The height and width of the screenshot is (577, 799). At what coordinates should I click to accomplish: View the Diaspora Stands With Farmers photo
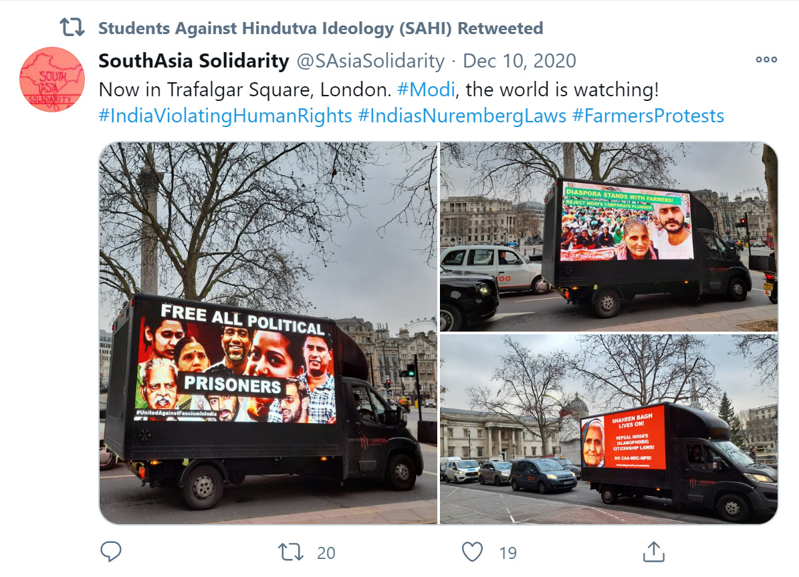coord(609,237)
